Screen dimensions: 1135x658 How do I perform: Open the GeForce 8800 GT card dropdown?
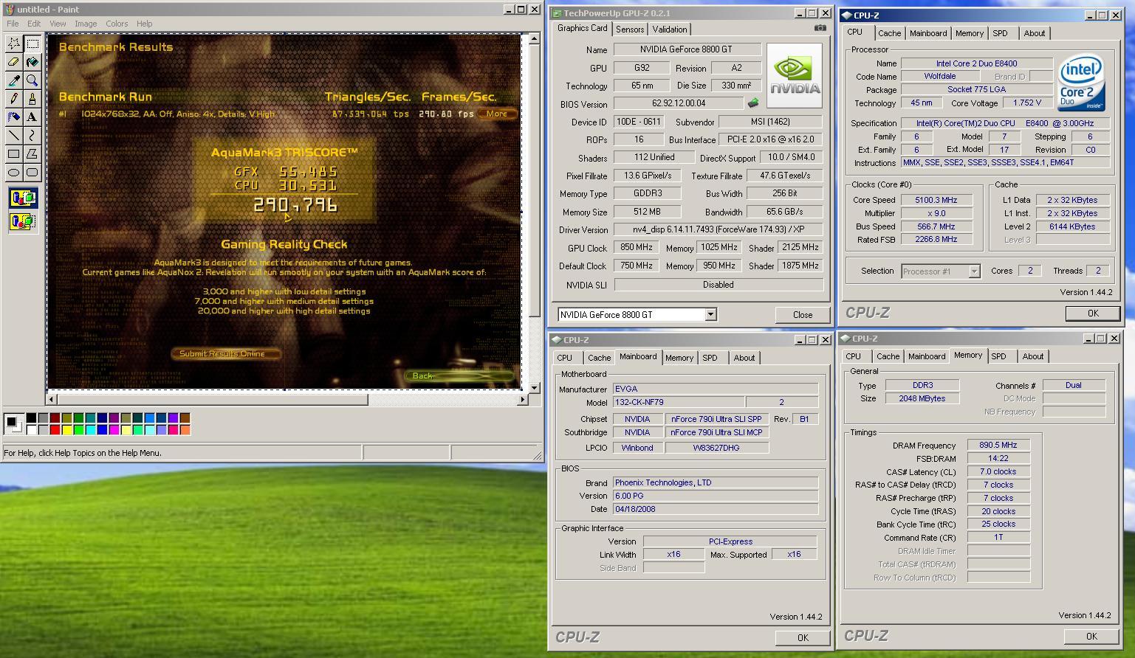(x=710, y=315)
